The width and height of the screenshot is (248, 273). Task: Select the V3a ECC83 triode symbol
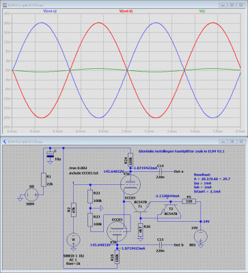coord(130,185)
